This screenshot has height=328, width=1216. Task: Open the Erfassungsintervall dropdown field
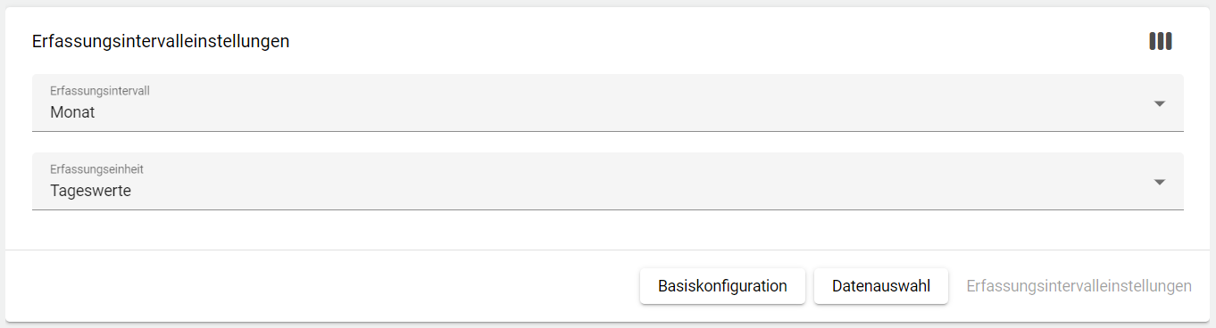pyautogui.click(x=608, y=102)
